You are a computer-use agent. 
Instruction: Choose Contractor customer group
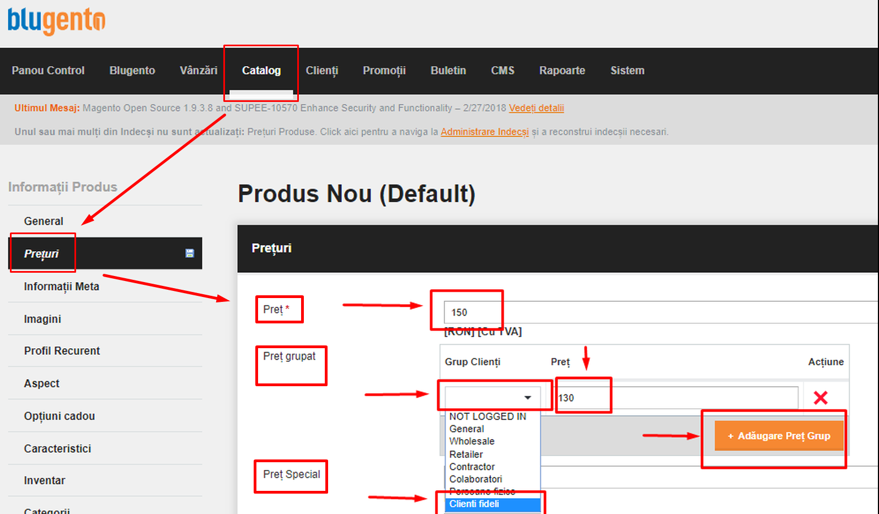[x=492, y=467]
